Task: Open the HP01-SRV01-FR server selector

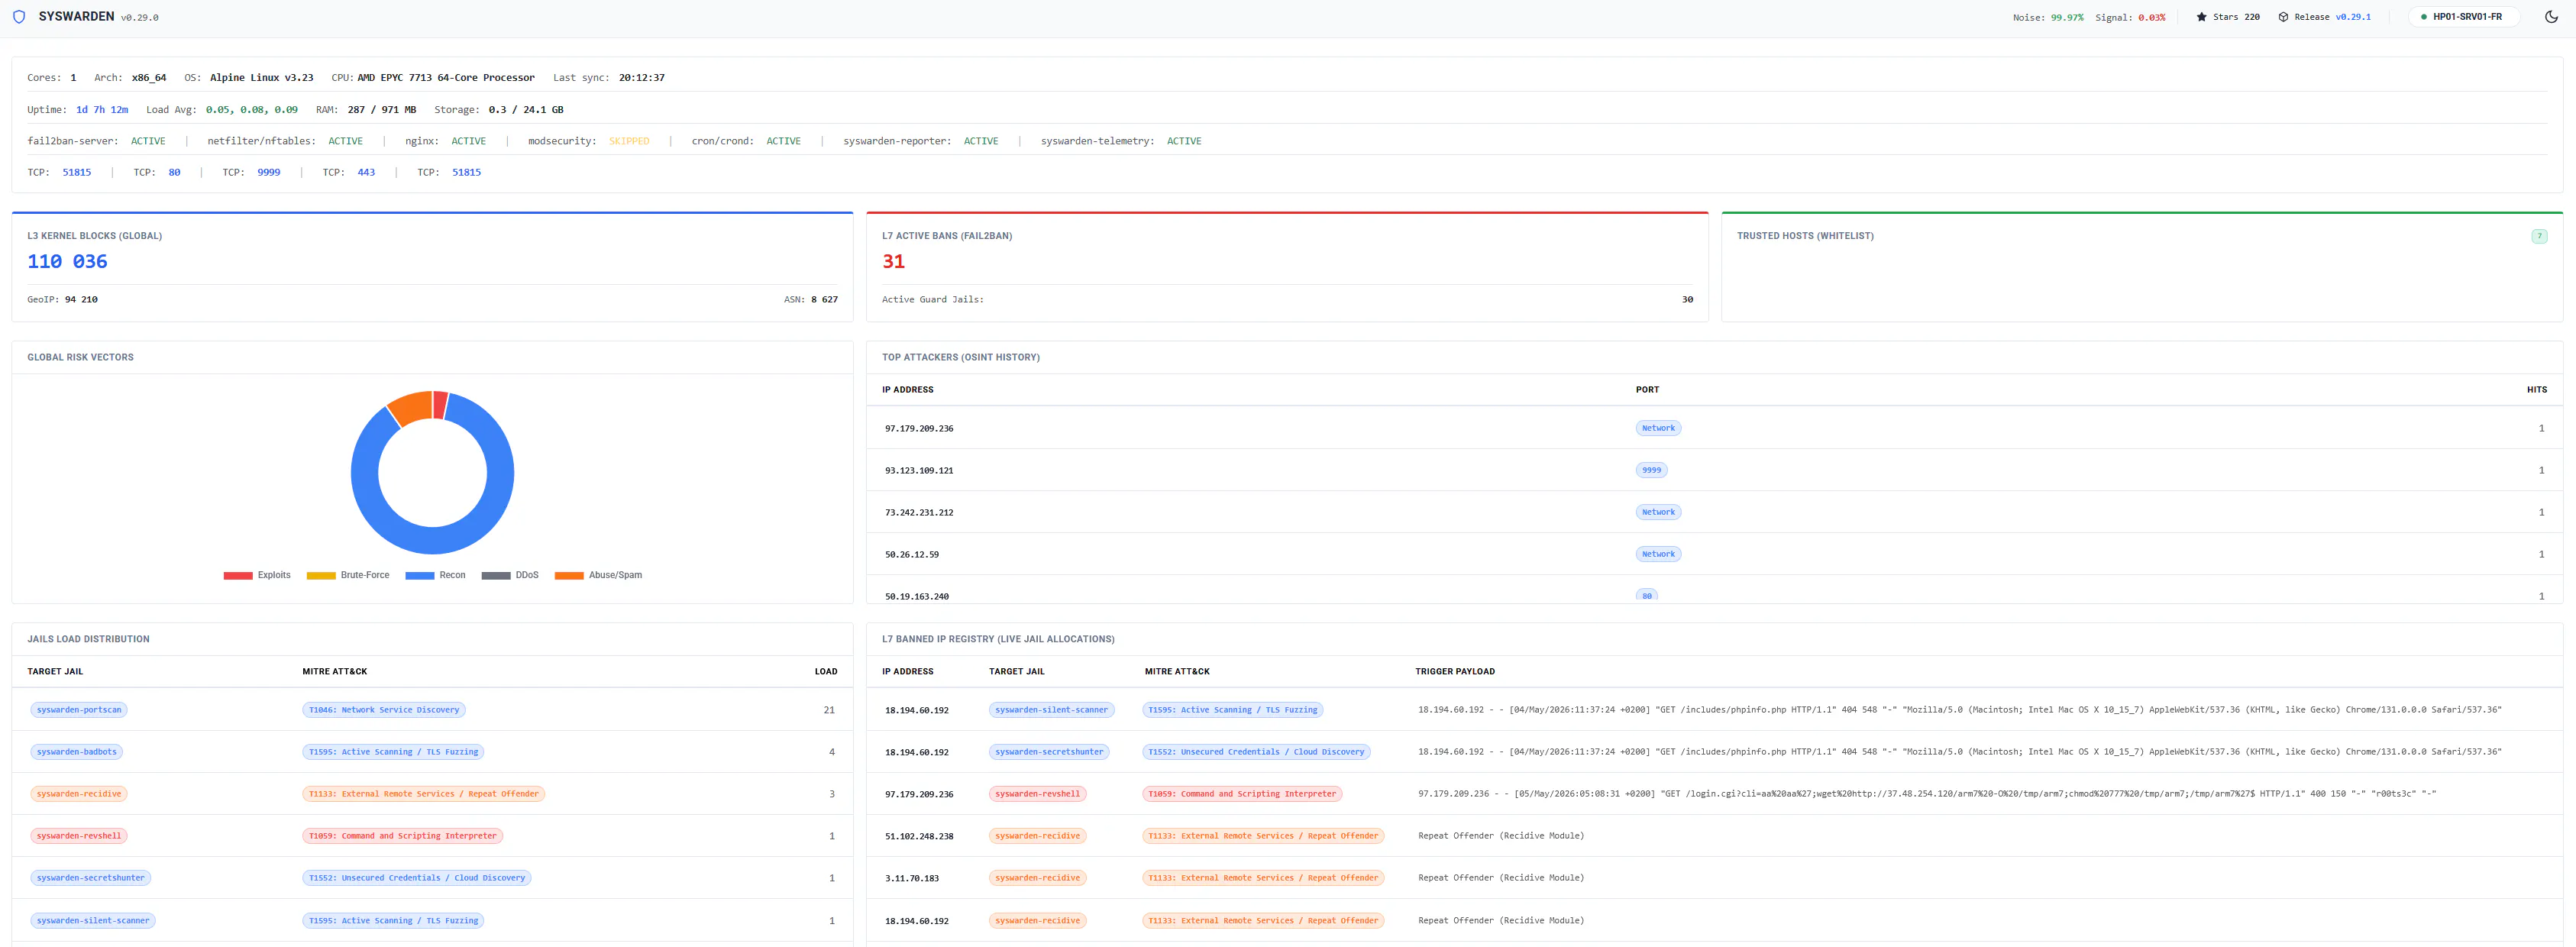Action: point(2464,17)
